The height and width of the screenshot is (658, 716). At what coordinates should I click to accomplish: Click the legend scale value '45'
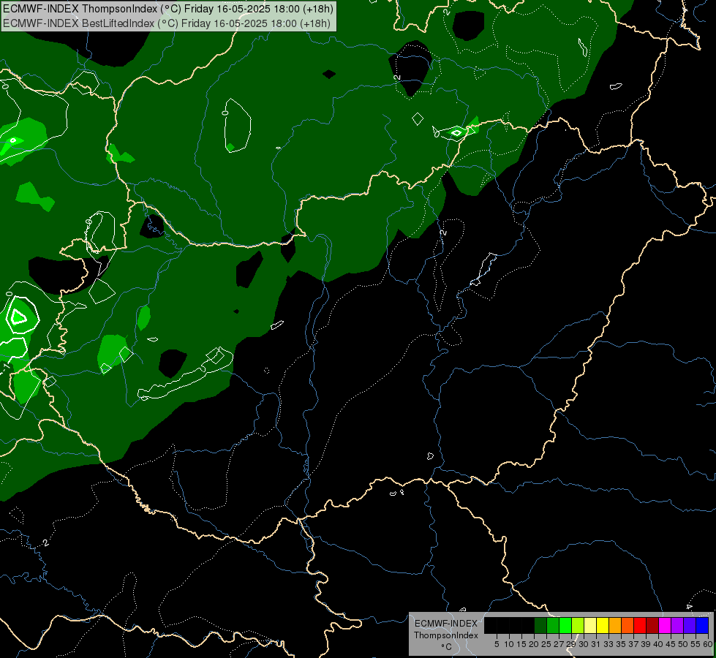point(671,644)
